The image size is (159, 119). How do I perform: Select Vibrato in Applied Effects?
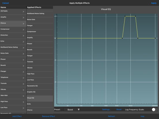pos(40,68)
